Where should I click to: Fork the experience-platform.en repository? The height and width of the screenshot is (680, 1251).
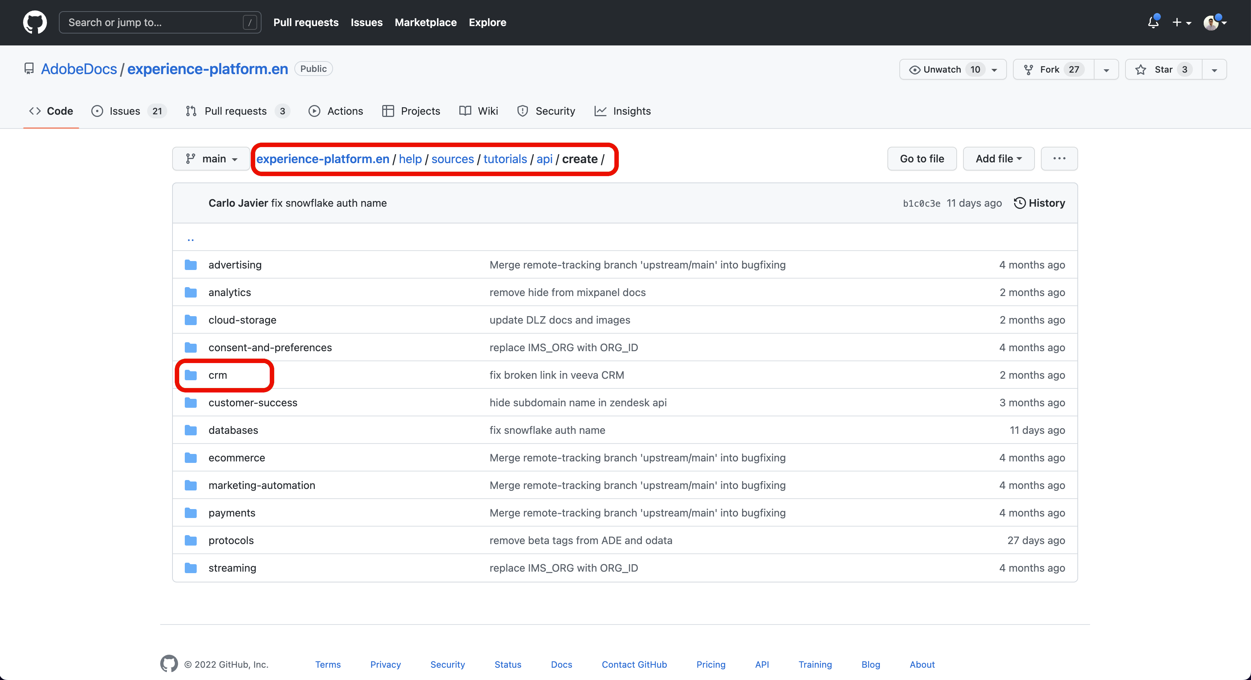pyautogui.click(x=1053, y=69)
